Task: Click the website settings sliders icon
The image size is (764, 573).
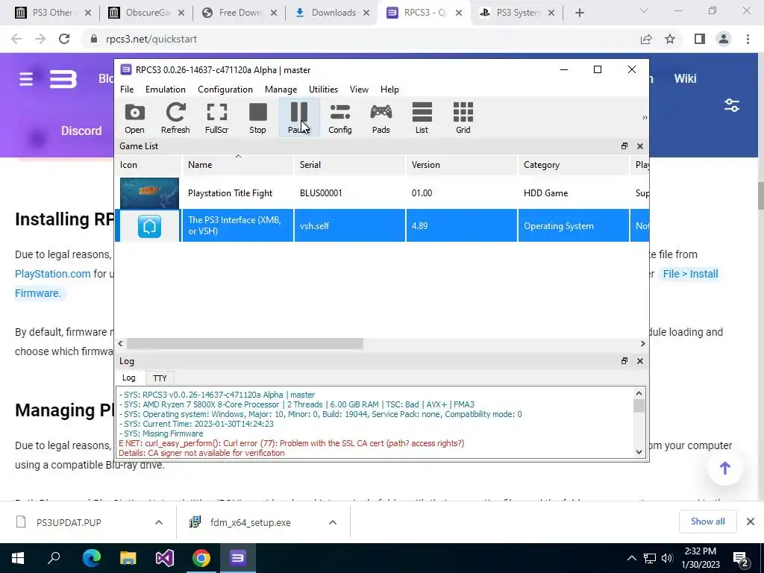Action: tap(732, 105)
